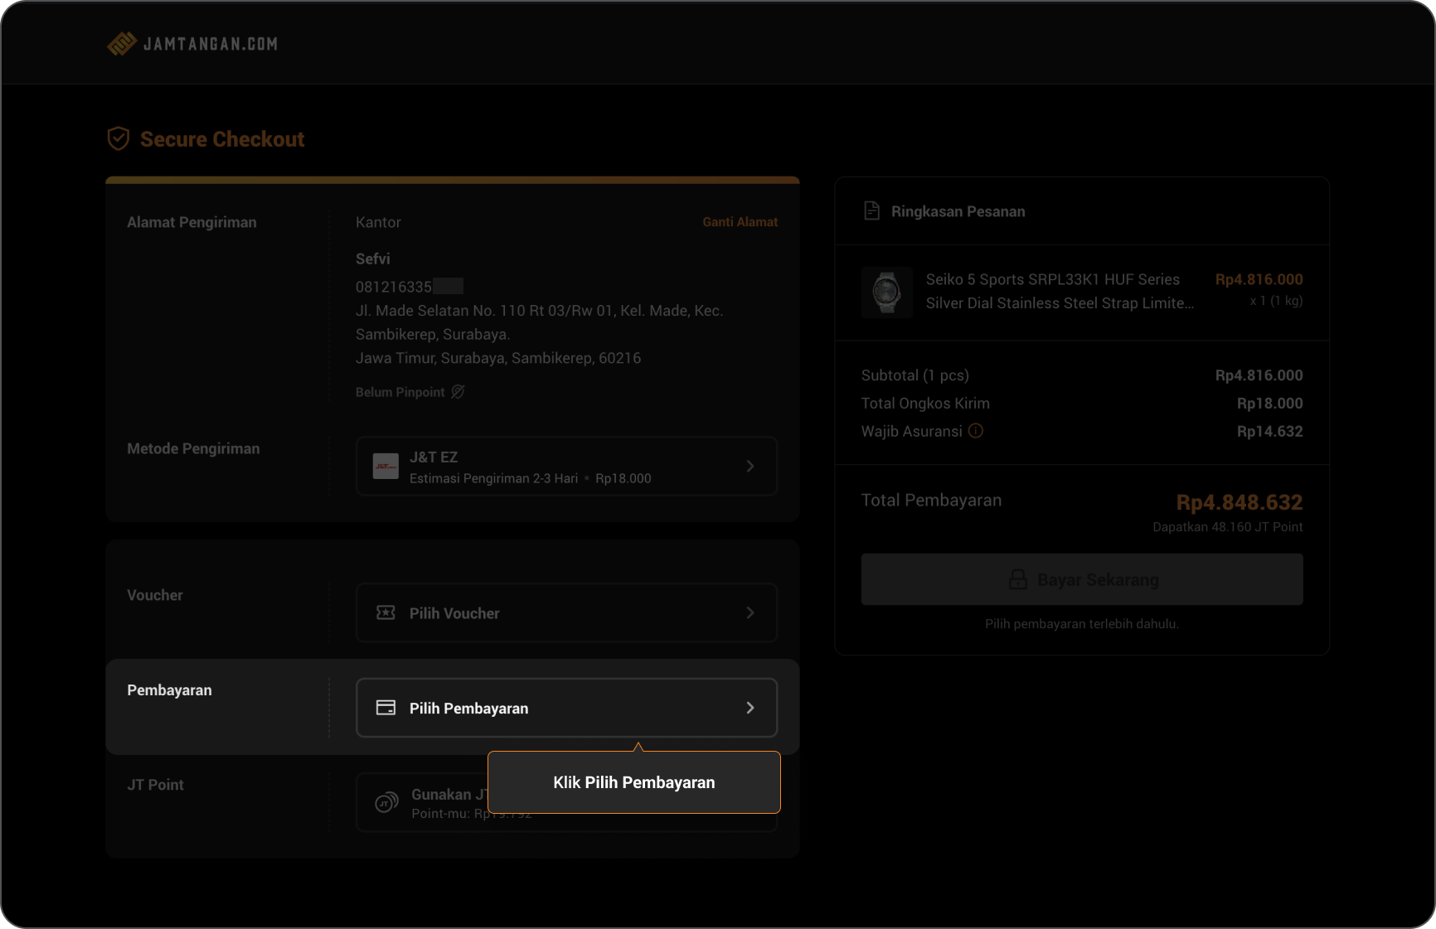Open the Pilih Voucher selector
The width and height of the screenshot is (1436, 929).
tap(567, 612)
